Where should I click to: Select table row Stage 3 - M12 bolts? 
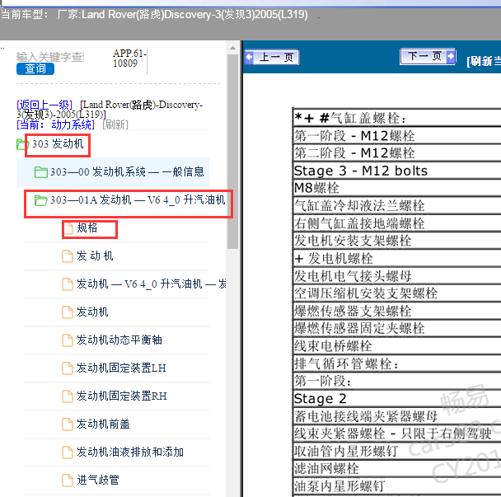tap(397, 171)
